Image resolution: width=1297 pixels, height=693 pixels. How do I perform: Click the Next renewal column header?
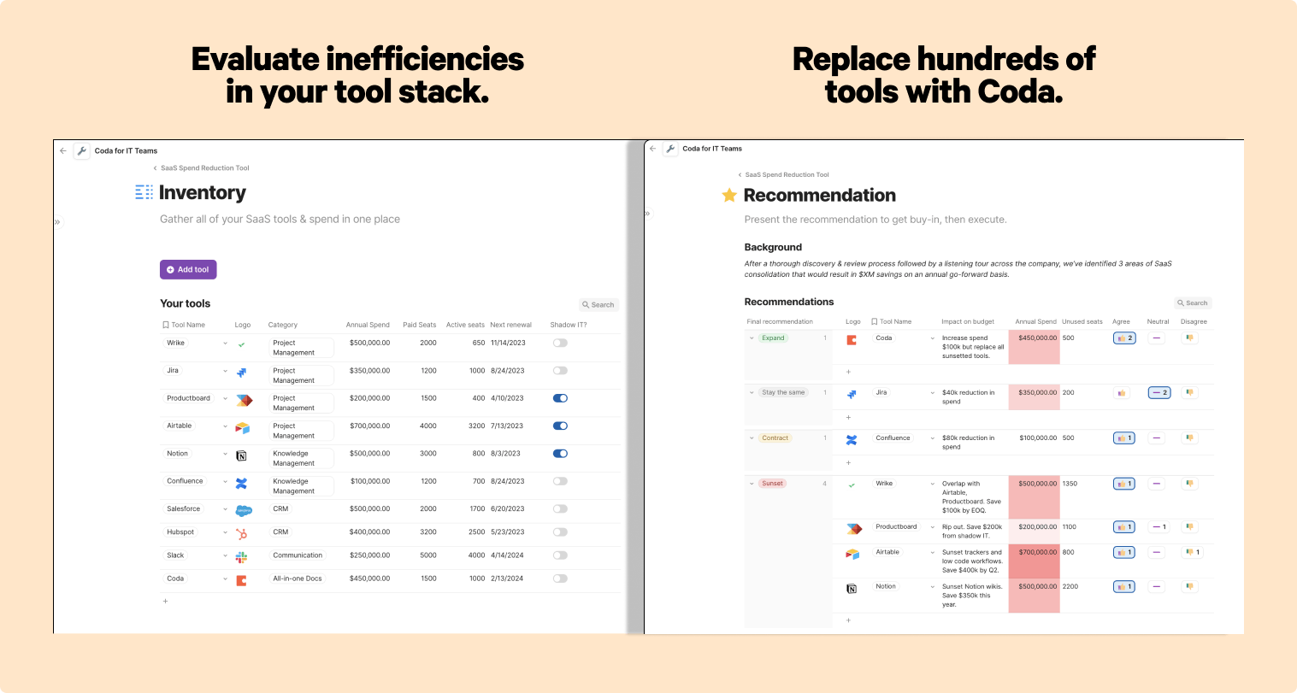coord(510,325)
